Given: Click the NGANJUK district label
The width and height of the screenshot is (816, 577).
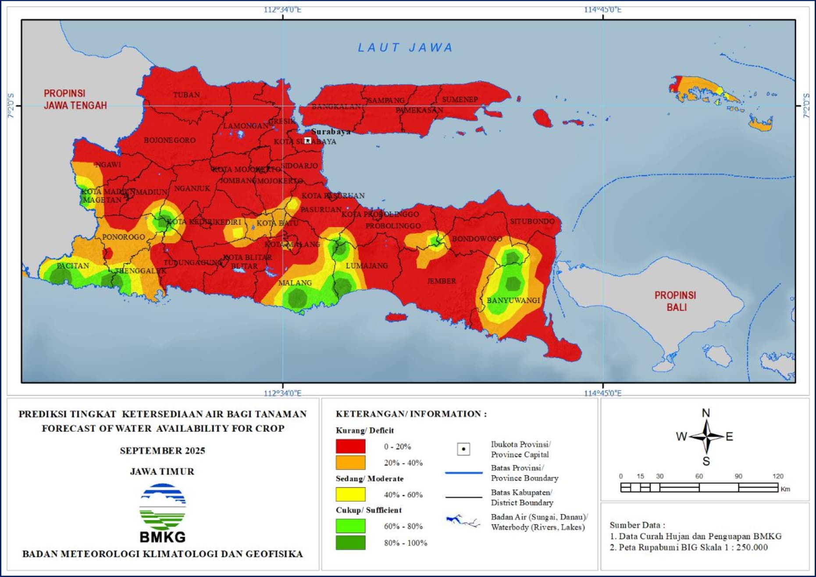Looking at the screenshot, I should 192,188.
